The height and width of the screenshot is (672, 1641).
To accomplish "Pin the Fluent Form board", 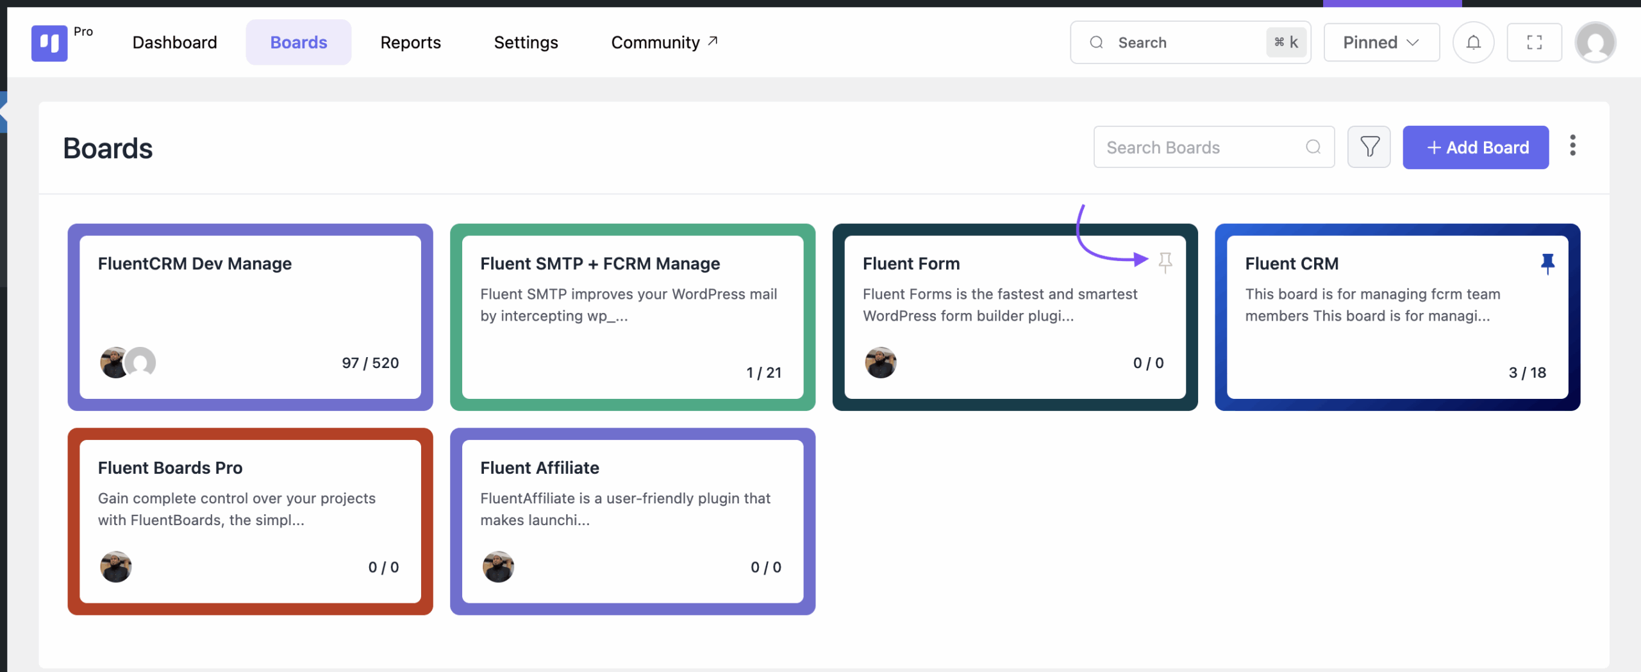I will pos(1165,262).
